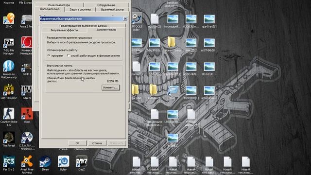Image resolution: width=311 pixels, height=175 pixels.
Task: Launch the Left 4 Dead 2 shortcut
Action: point(9,91)
